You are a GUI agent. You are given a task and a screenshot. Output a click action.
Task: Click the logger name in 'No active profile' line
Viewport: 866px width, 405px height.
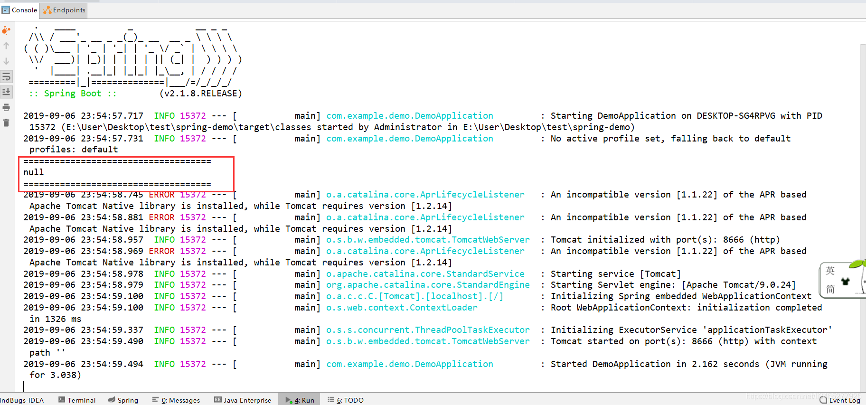pyautogui.click(x=410, y=139)
